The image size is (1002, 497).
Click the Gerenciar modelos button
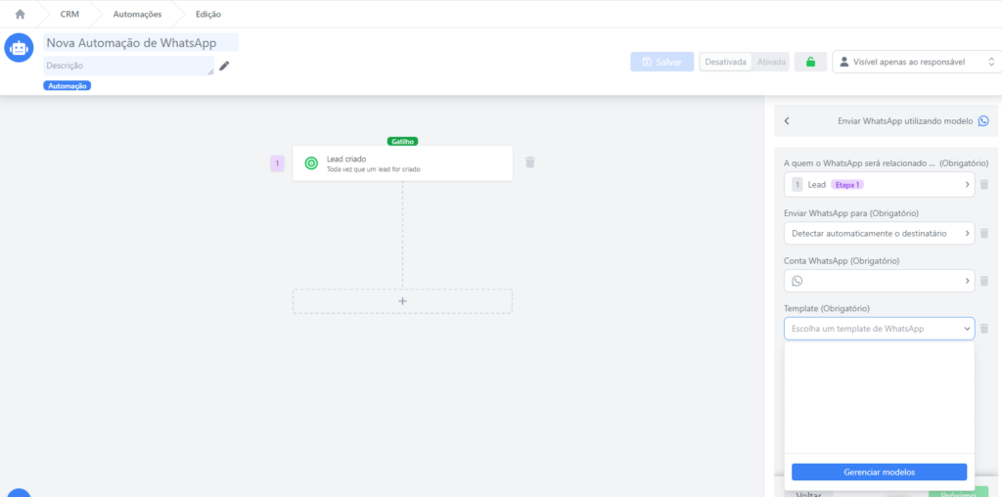[x=879, y=472]
